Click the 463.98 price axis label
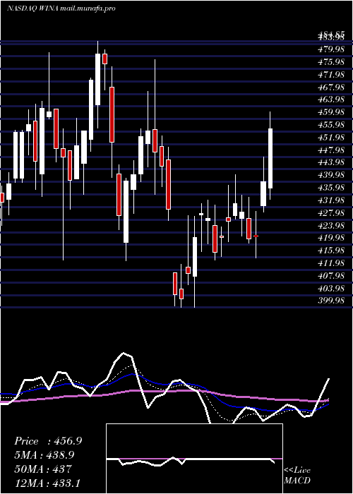Screen dimensions: 353x494 pyautogui.click(x=330, y=100)
